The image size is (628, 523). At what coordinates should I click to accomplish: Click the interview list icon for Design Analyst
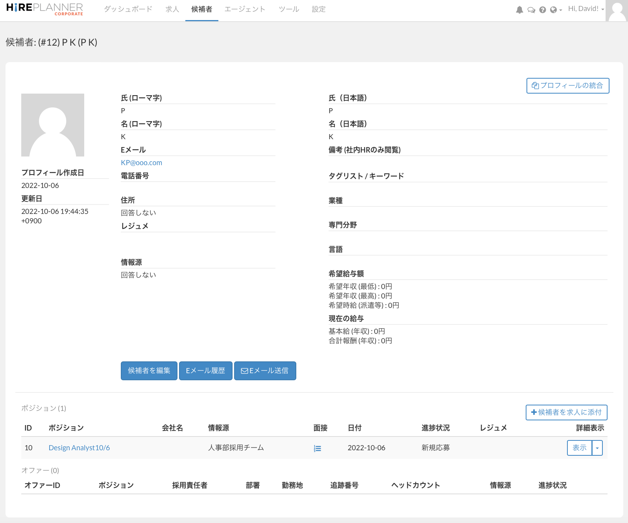(x=318, y=448)
